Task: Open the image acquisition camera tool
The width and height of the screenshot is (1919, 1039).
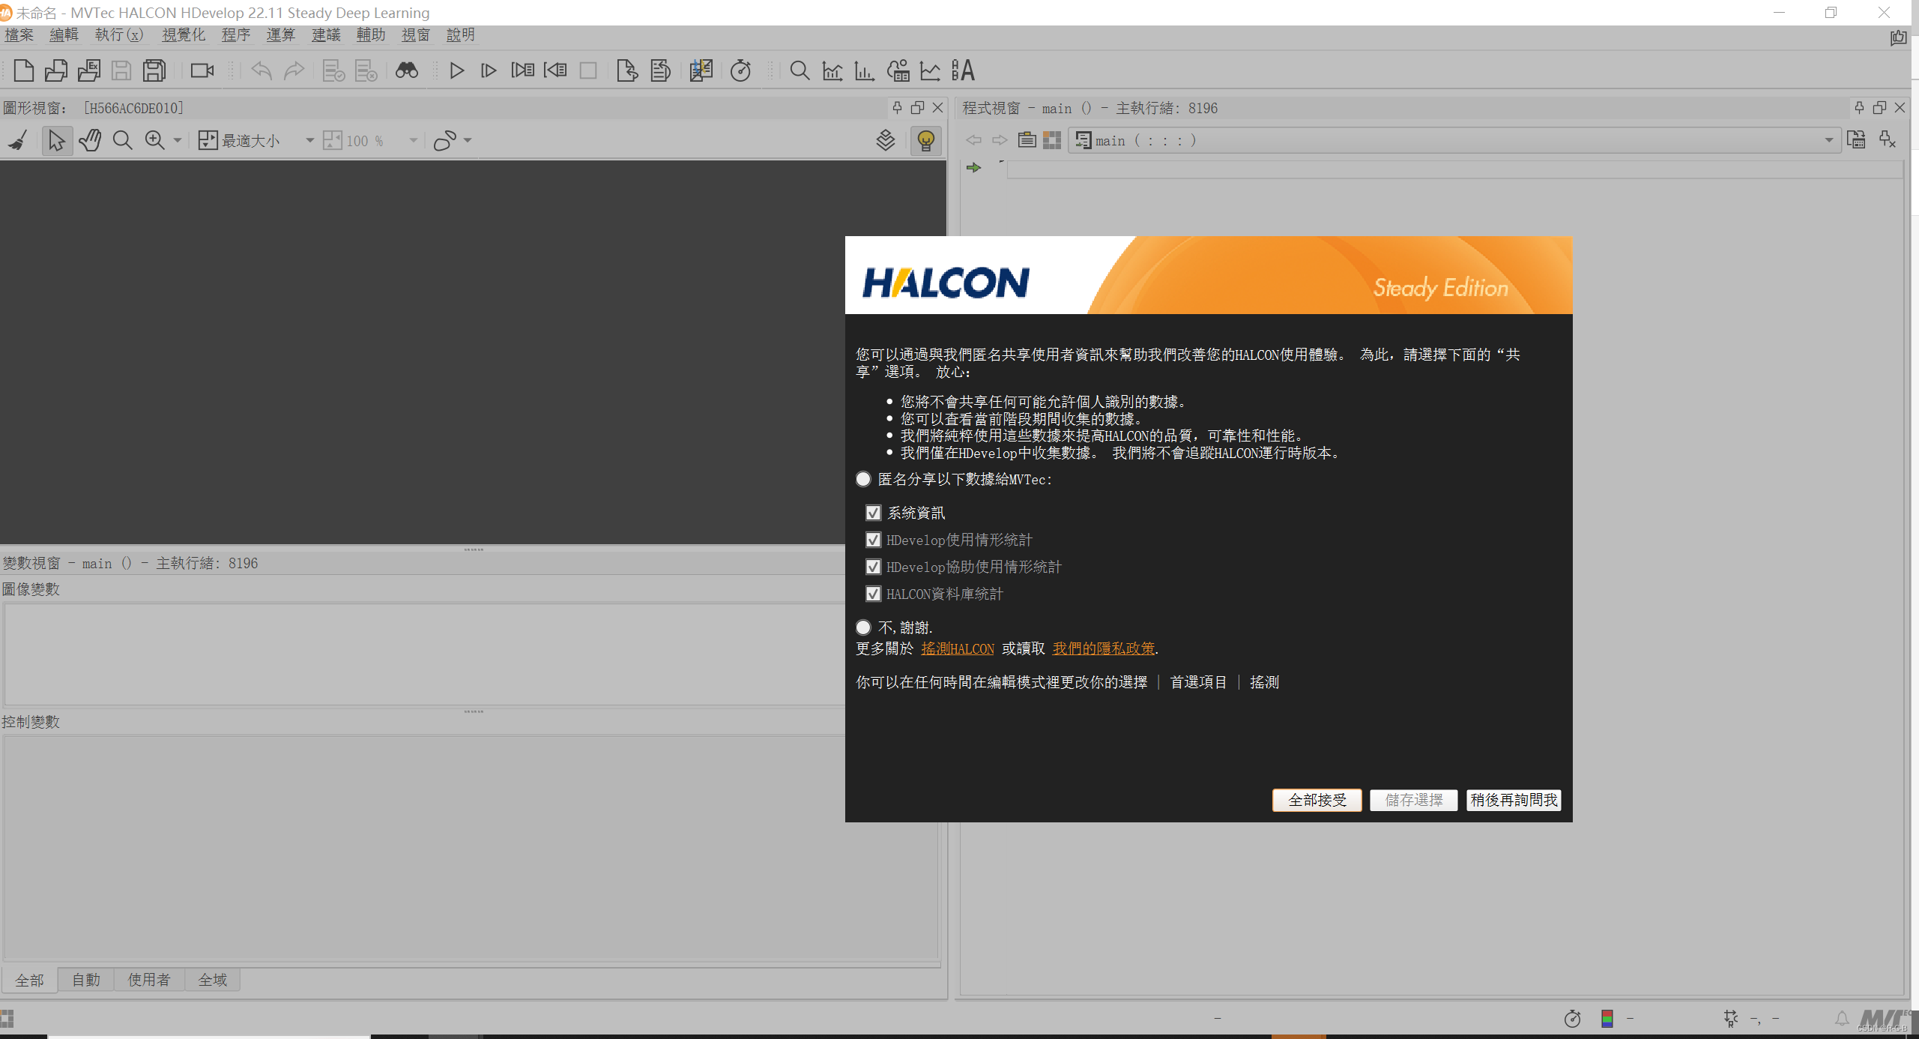Action: [202, 70]
